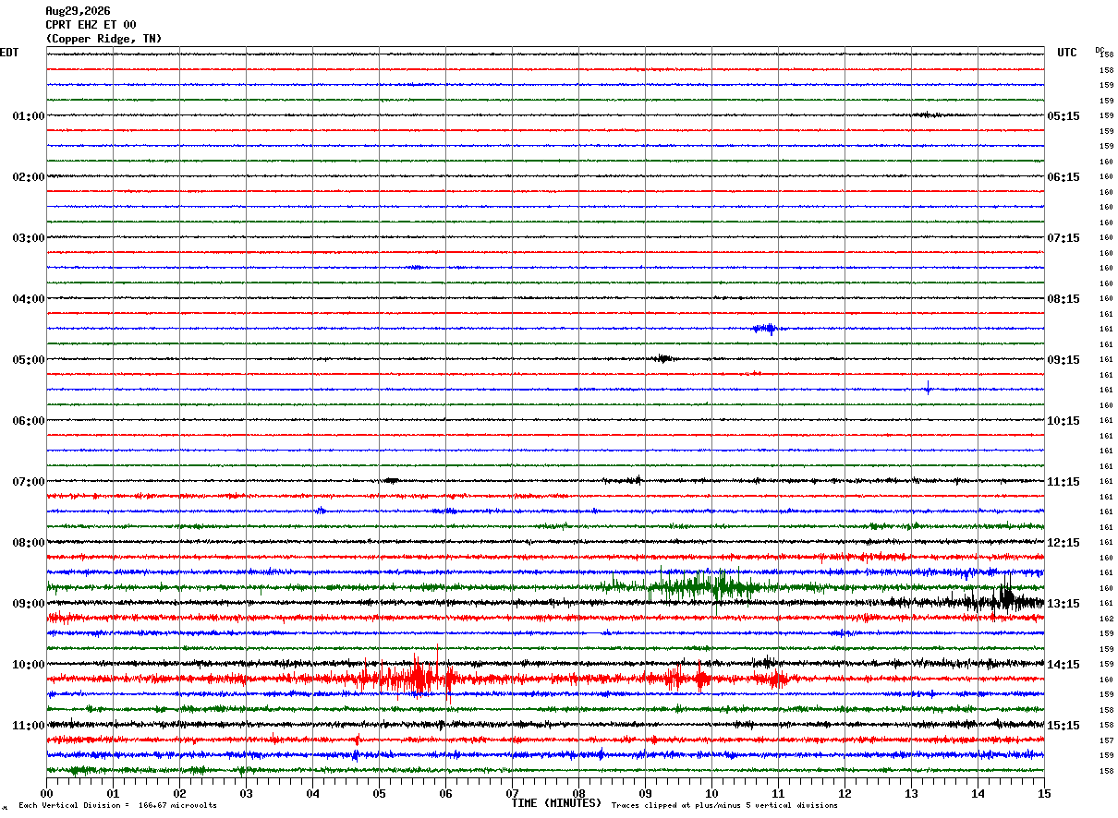Click minute 15 tick on bottom axis
Screen dimensions: 1118x818
click(1044, 793)
